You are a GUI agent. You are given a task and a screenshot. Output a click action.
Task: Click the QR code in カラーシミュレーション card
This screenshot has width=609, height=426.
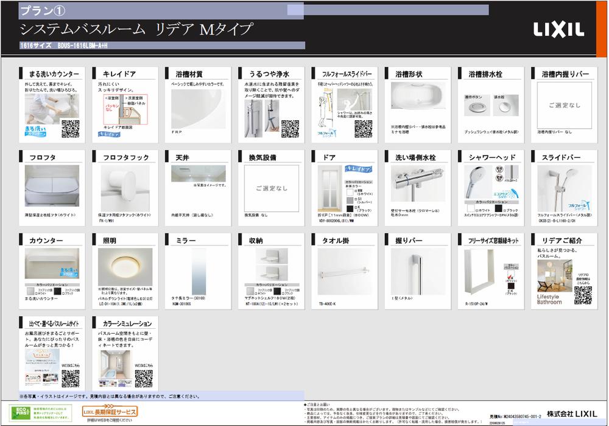pos(144,379)
